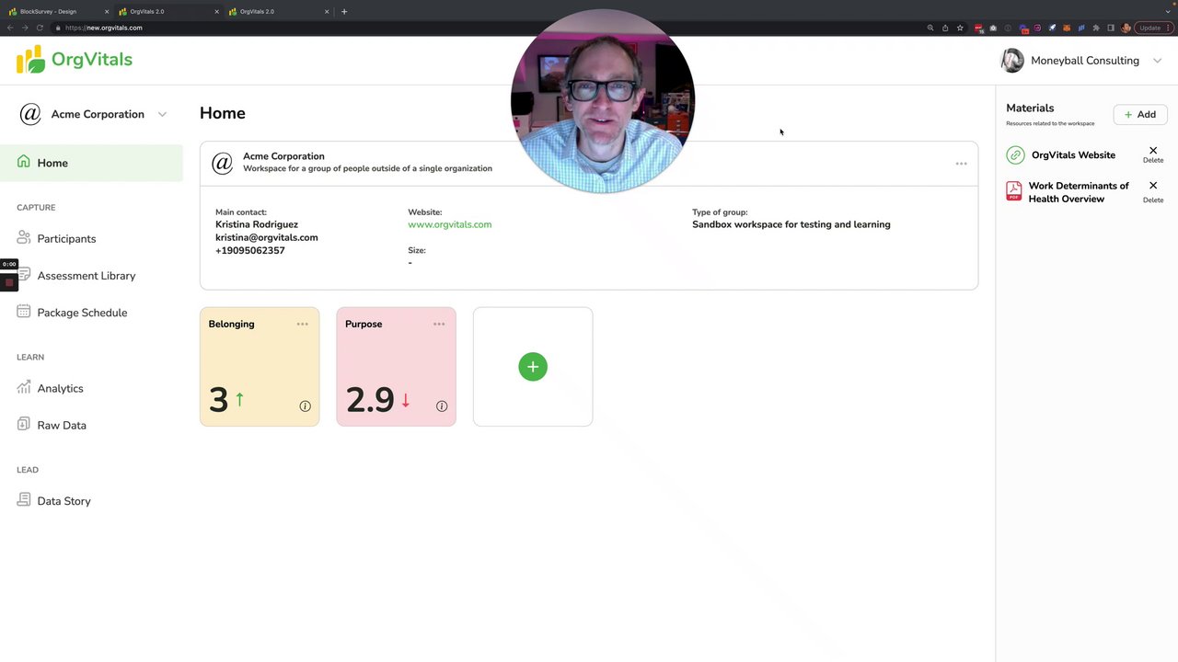Click the Moneyball Consulting profile avatar
Viewport: 1178px width, 662px height.
click(1012, 60)
